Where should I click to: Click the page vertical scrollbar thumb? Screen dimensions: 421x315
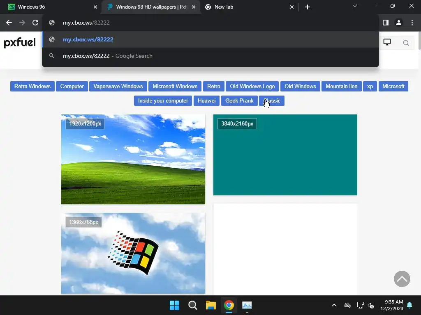419,41
